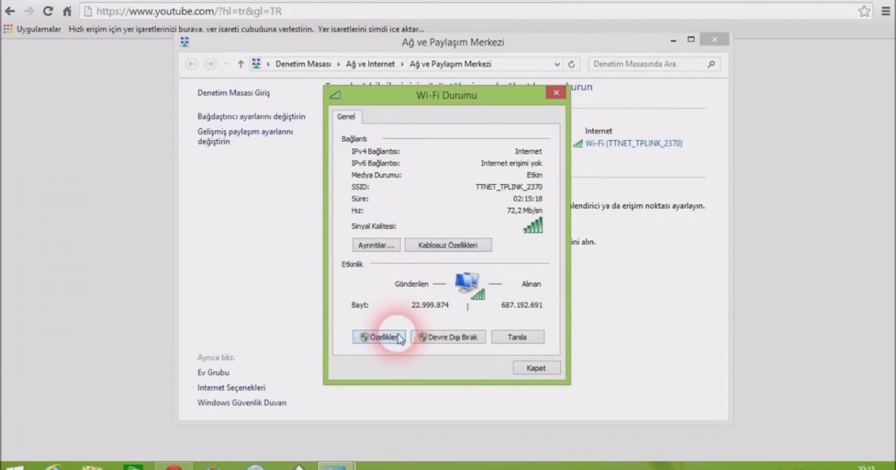Close the Ağ ve Paylaşım Merkezi window

(715, 40)
